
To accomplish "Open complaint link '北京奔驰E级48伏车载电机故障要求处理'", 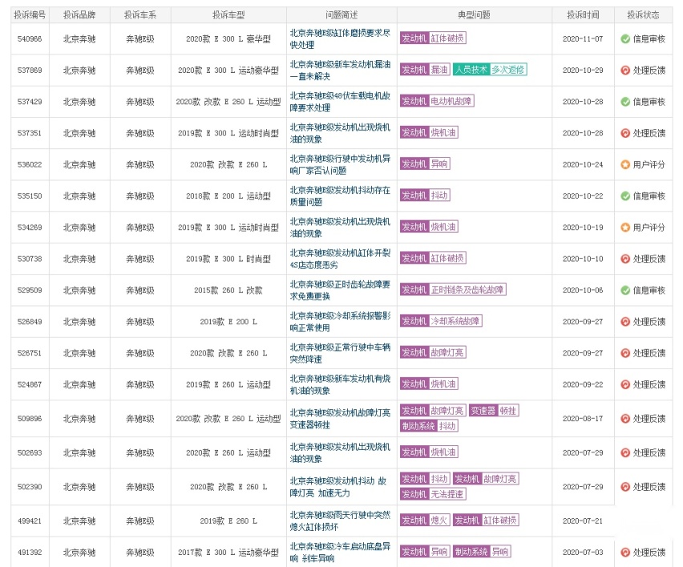I will pos(340,102).
